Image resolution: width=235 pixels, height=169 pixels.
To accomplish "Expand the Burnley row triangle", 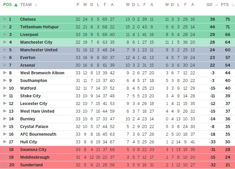I will (5, 119).
